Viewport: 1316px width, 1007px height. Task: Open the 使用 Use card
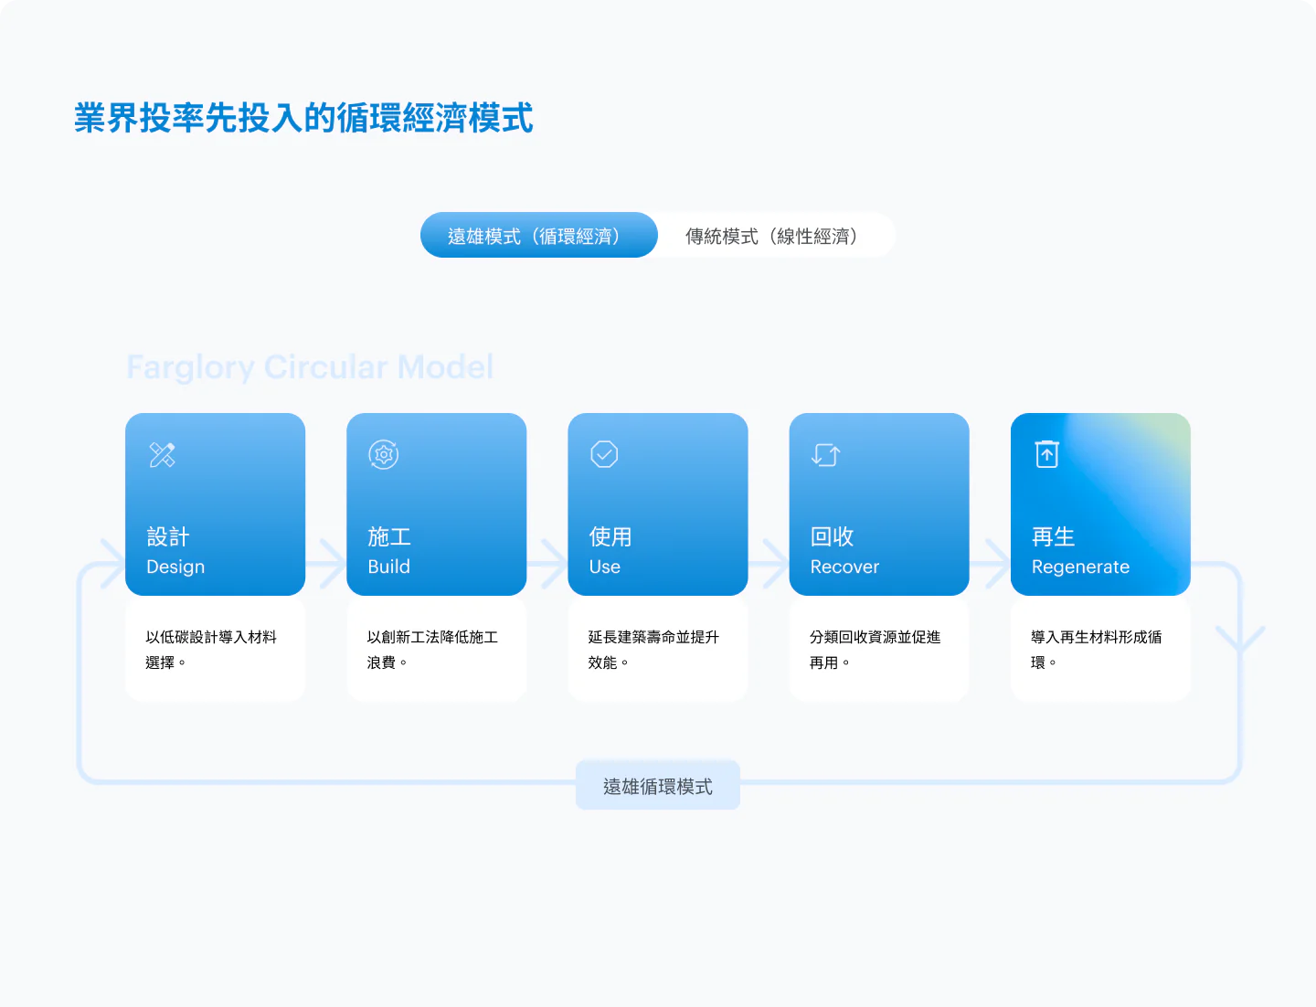[x=658, y=504]
